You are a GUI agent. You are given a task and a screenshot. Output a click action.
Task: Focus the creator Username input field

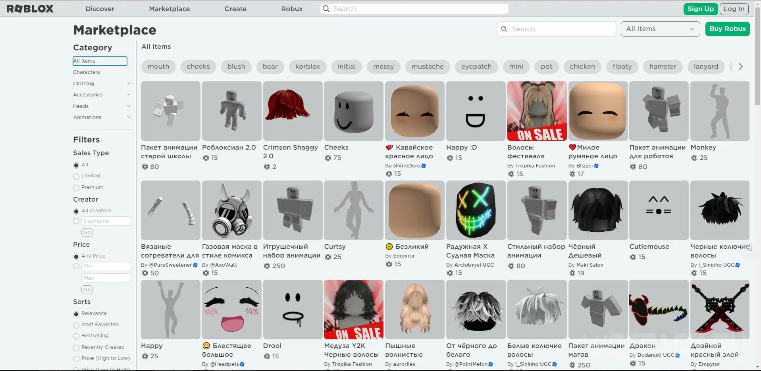coord(106,221)
